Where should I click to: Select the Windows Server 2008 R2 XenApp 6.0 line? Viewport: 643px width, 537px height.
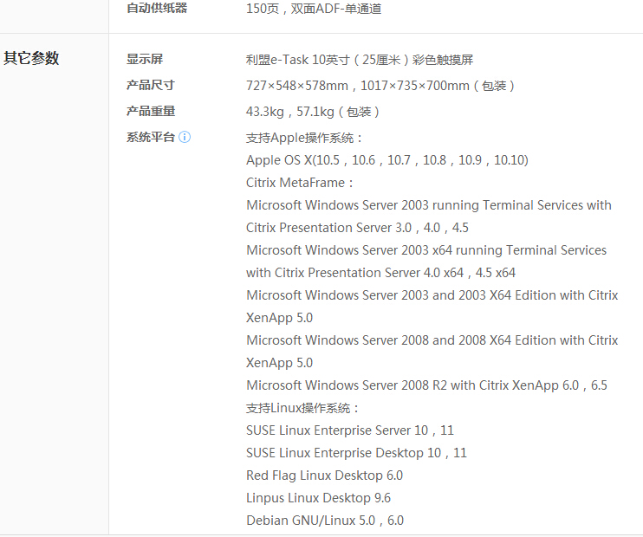(426, 385)
